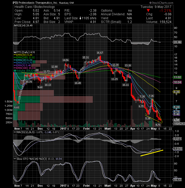This screenshot has width=185, height=188.
Task: Click the Open value 5.02
Action: click(36, 11)
